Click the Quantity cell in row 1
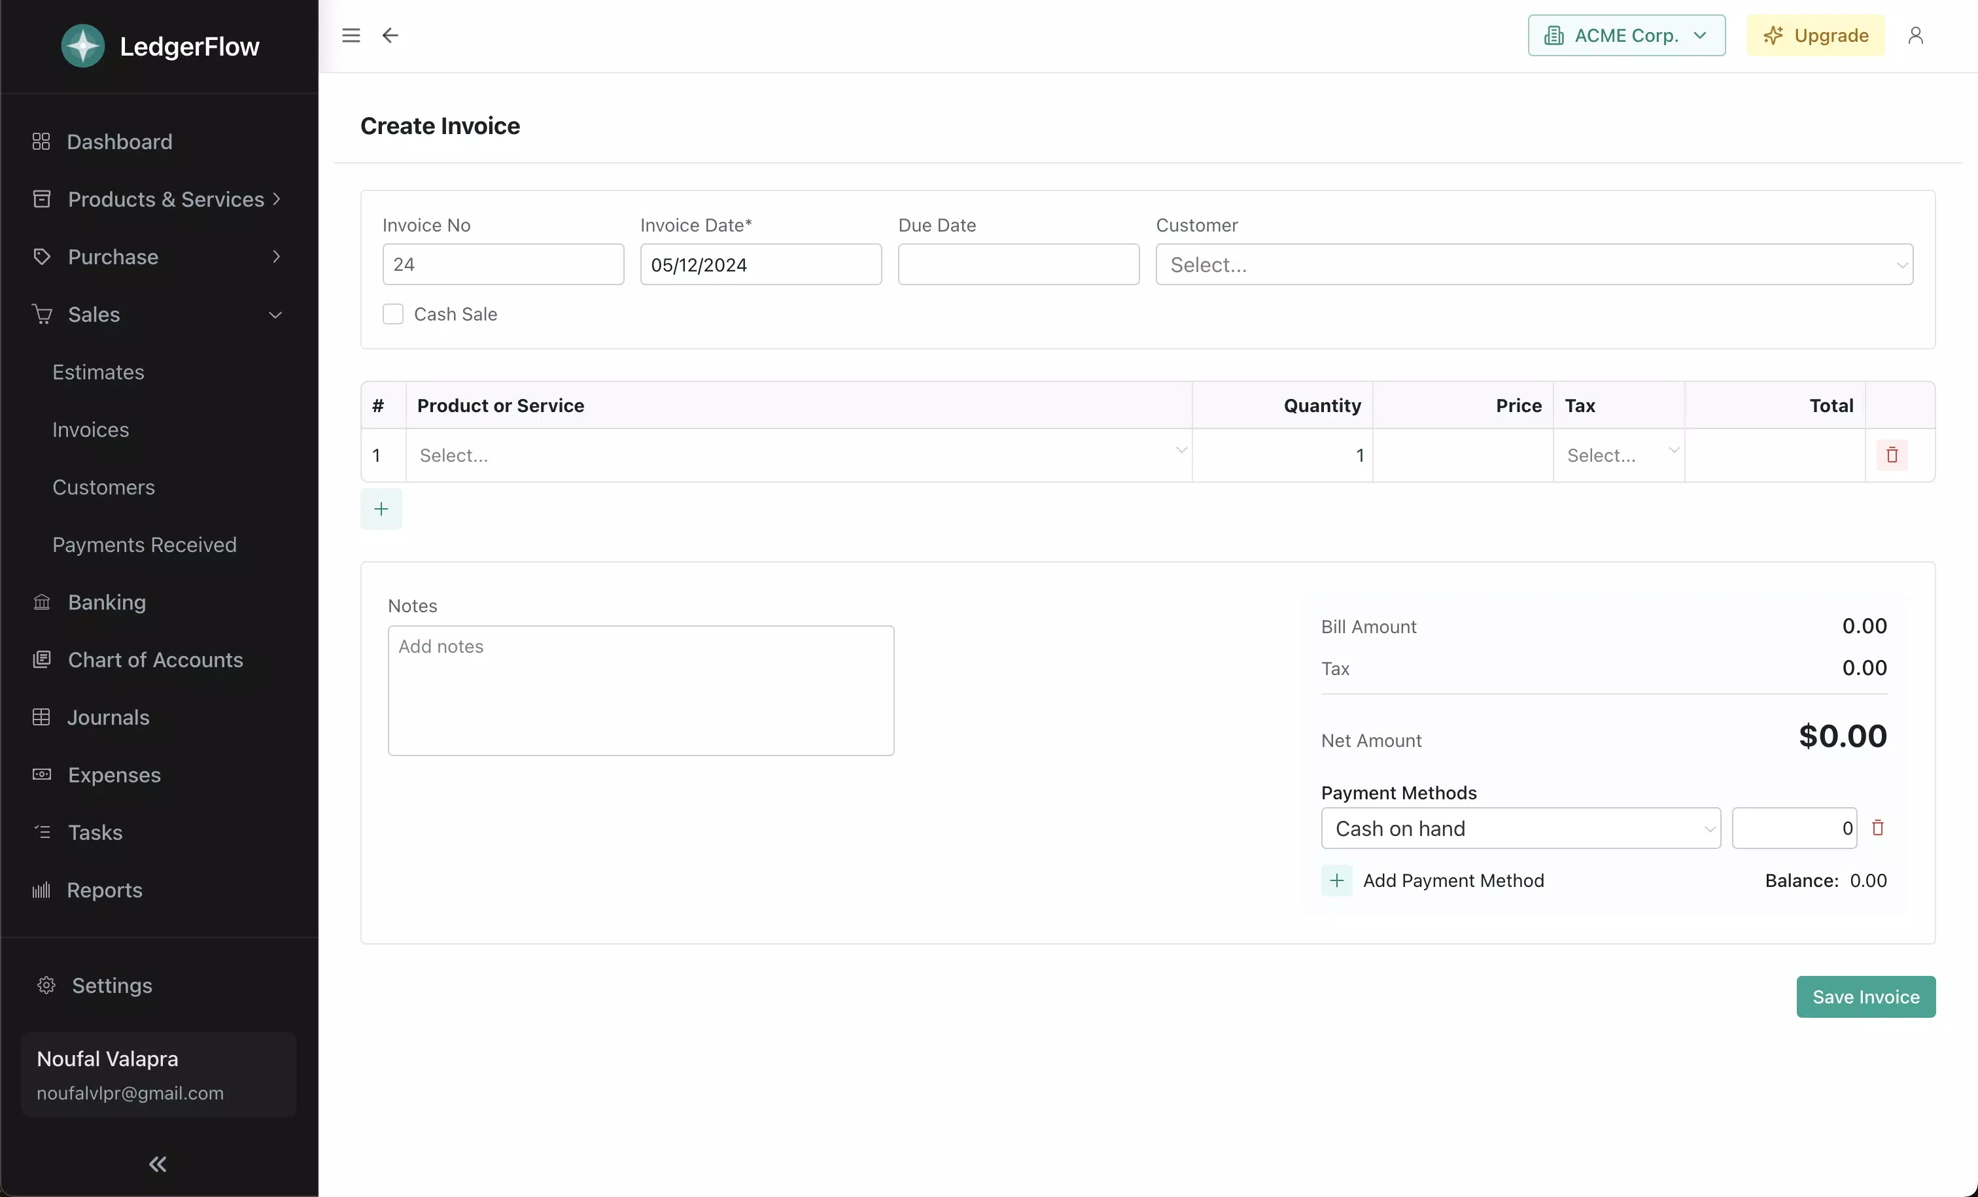This screenshot has height=1197, width=1978. click(1282, 455)
